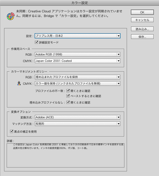Click the 未同期 sync warning message text
This screenshot has height=176, width=159.
pyautogui.click(x=69, y=14)
